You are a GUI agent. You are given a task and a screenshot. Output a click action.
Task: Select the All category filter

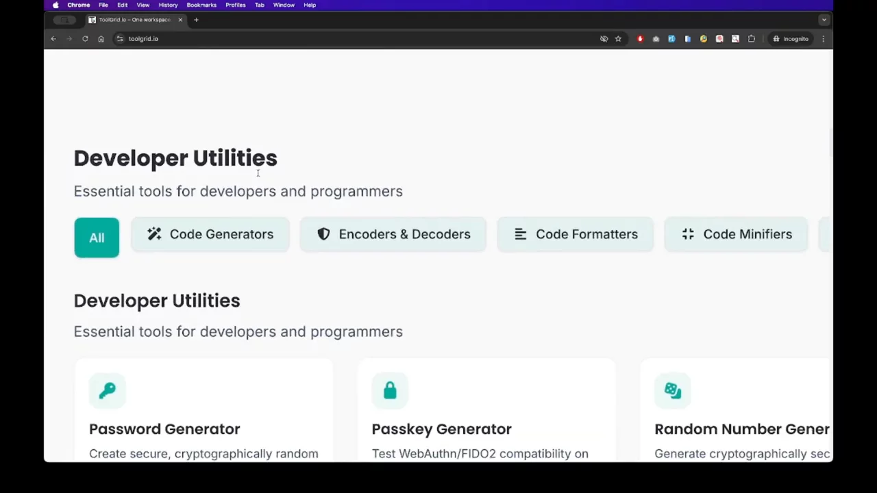pyautogui.click(x=97, y=238)
